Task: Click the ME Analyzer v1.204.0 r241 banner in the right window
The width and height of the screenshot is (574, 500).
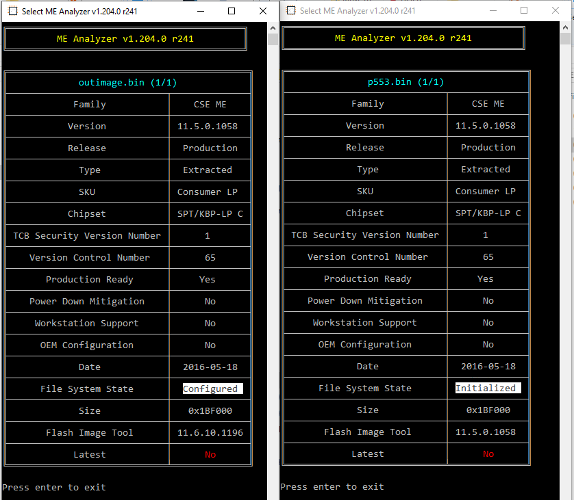Action: point(403,38)
